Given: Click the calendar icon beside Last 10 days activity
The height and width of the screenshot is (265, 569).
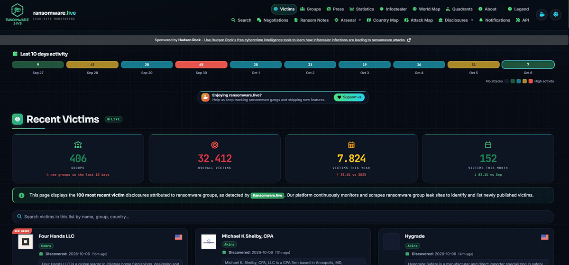Looking at the screenshot, I should pyautogui.click(x=15, y=54).
